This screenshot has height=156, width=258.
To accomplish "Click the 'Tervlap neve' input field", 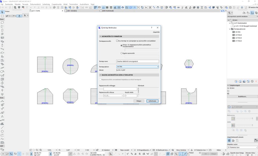I will point(138,61).
